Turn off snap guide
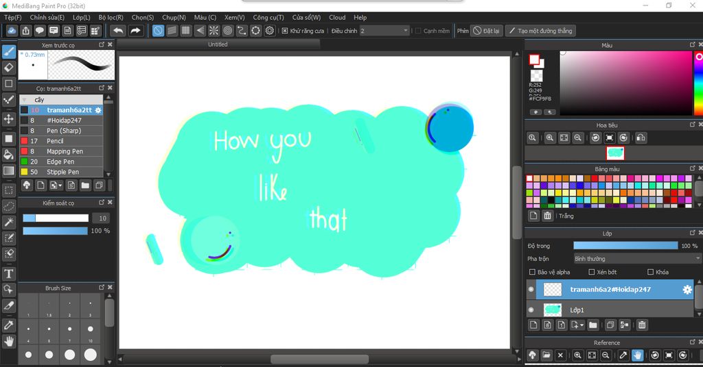Image resolution: width=703 pixels, height=367 pixels. [x=158, y=30]
